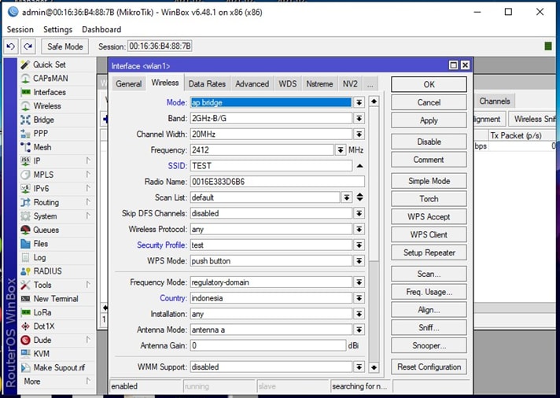This screenshot has height=398, width=560.
Task: Open the Dude menu icon
Action: click(25, 340)
